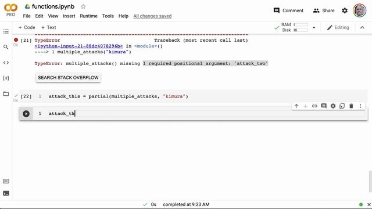Open the code snippets panel icon
Image resolution: width=372 pixels, height=209 pixels.
[6, 63]
